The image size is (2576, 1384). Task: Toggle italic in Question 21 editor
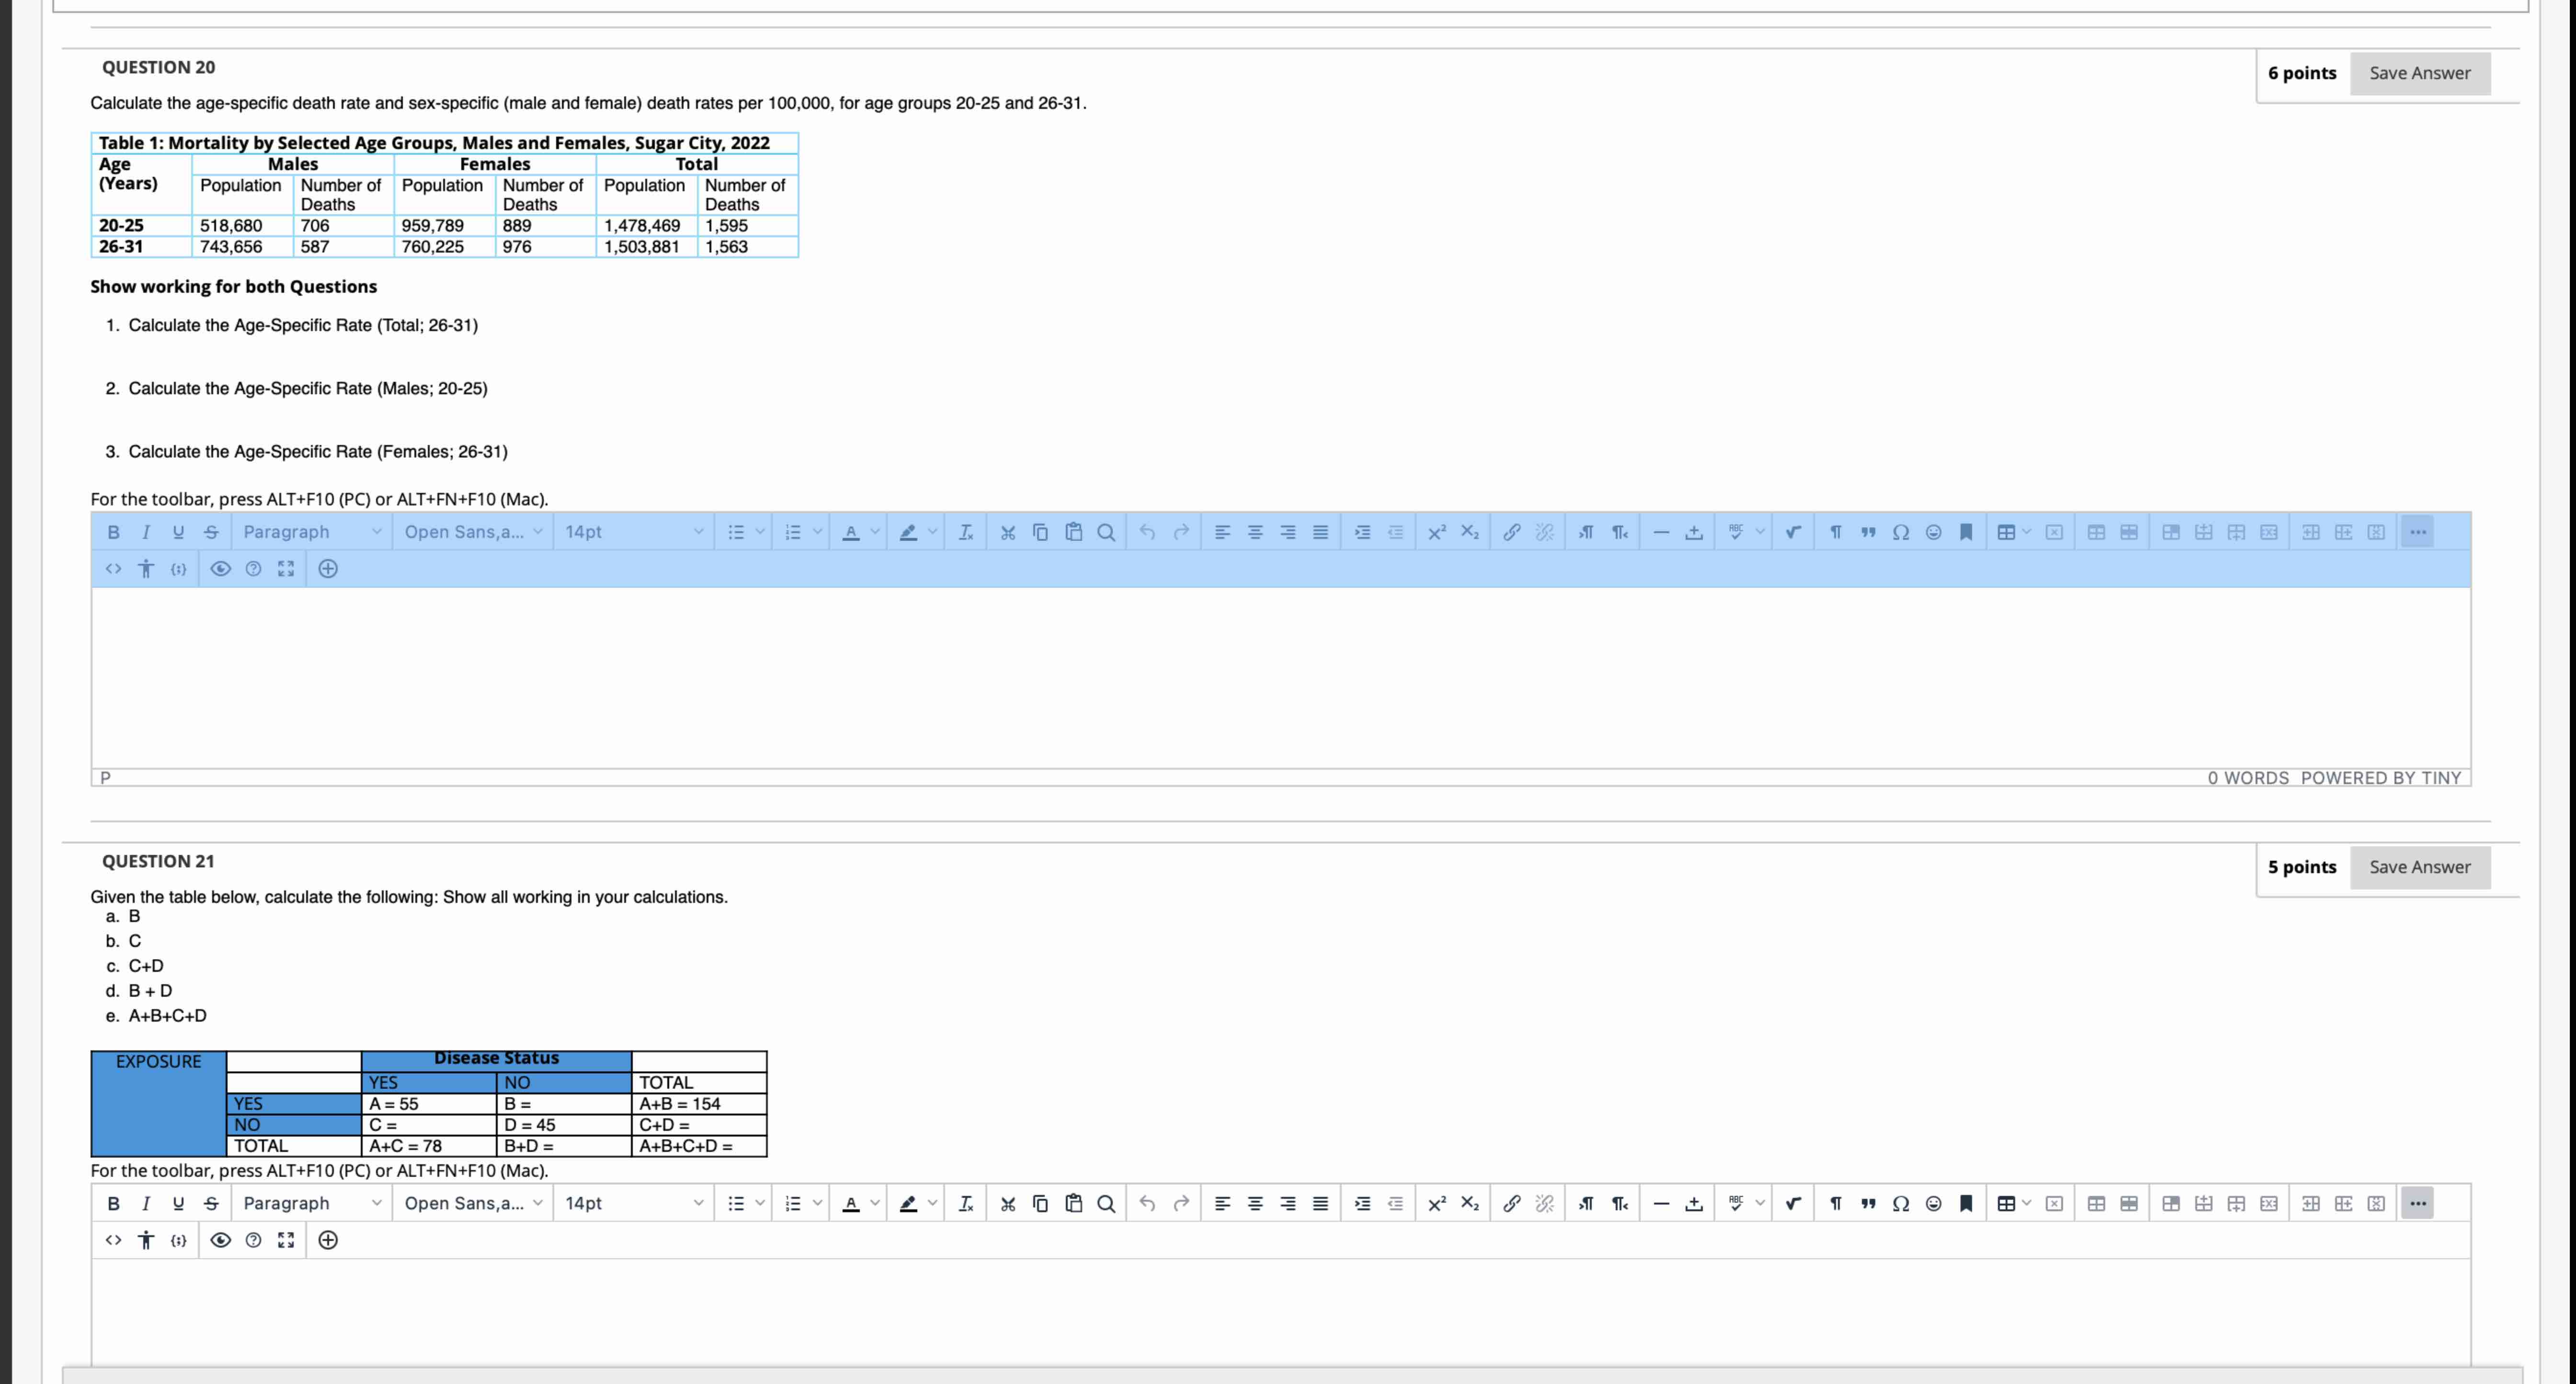click(146, 1203)
